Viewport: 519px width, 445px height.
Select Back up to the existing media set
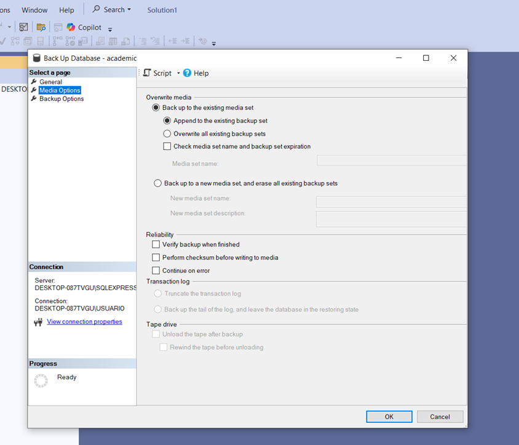pos(156,108)
